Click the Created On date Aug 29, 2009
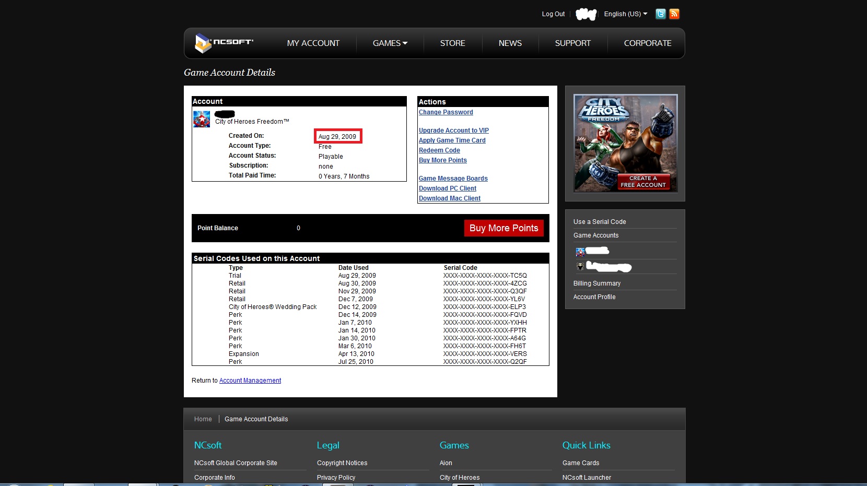Viewport: 867px width, 486px height. tap(337, 137)
